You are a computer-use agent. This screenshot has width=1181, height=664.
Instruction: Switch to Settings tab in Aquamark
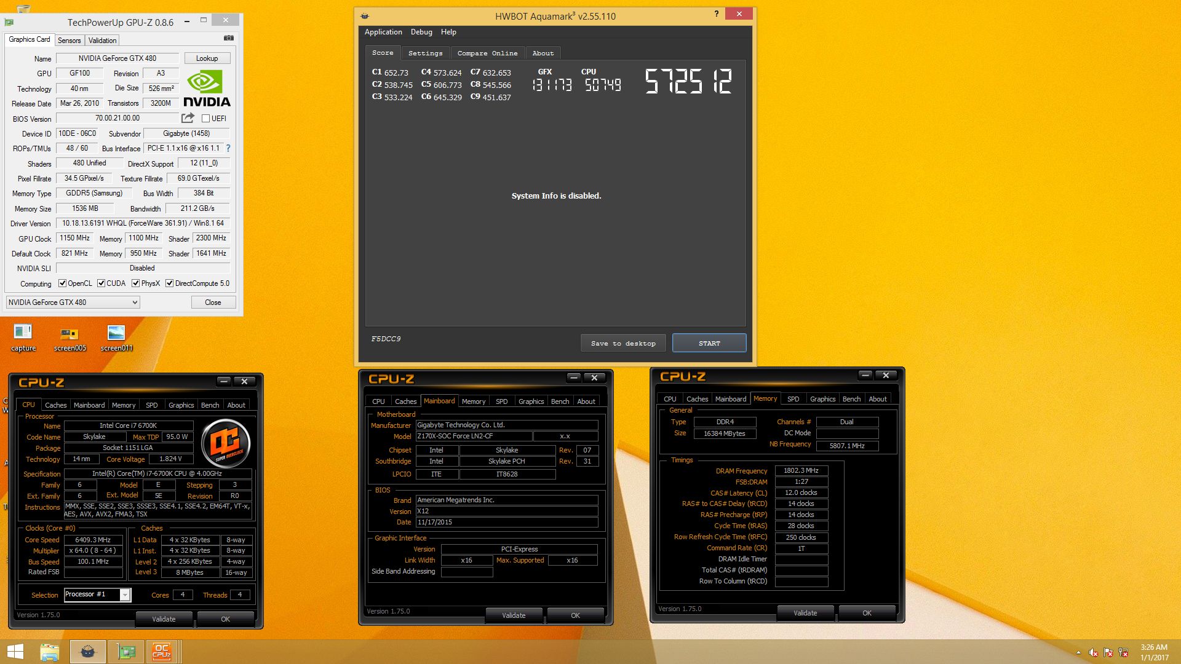pos(425,53)
